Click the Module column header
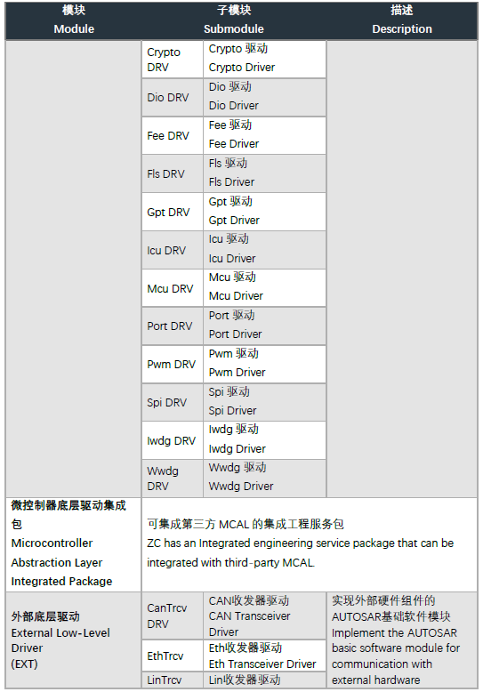 click(74, 20)
